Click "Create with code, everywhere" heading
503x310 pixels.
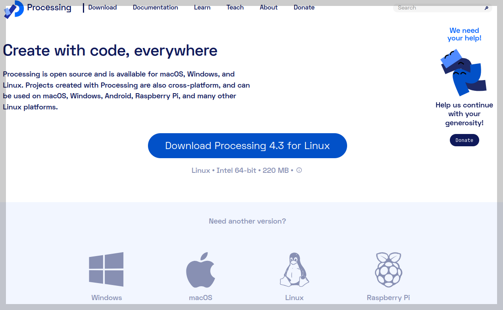pos(110,51)
